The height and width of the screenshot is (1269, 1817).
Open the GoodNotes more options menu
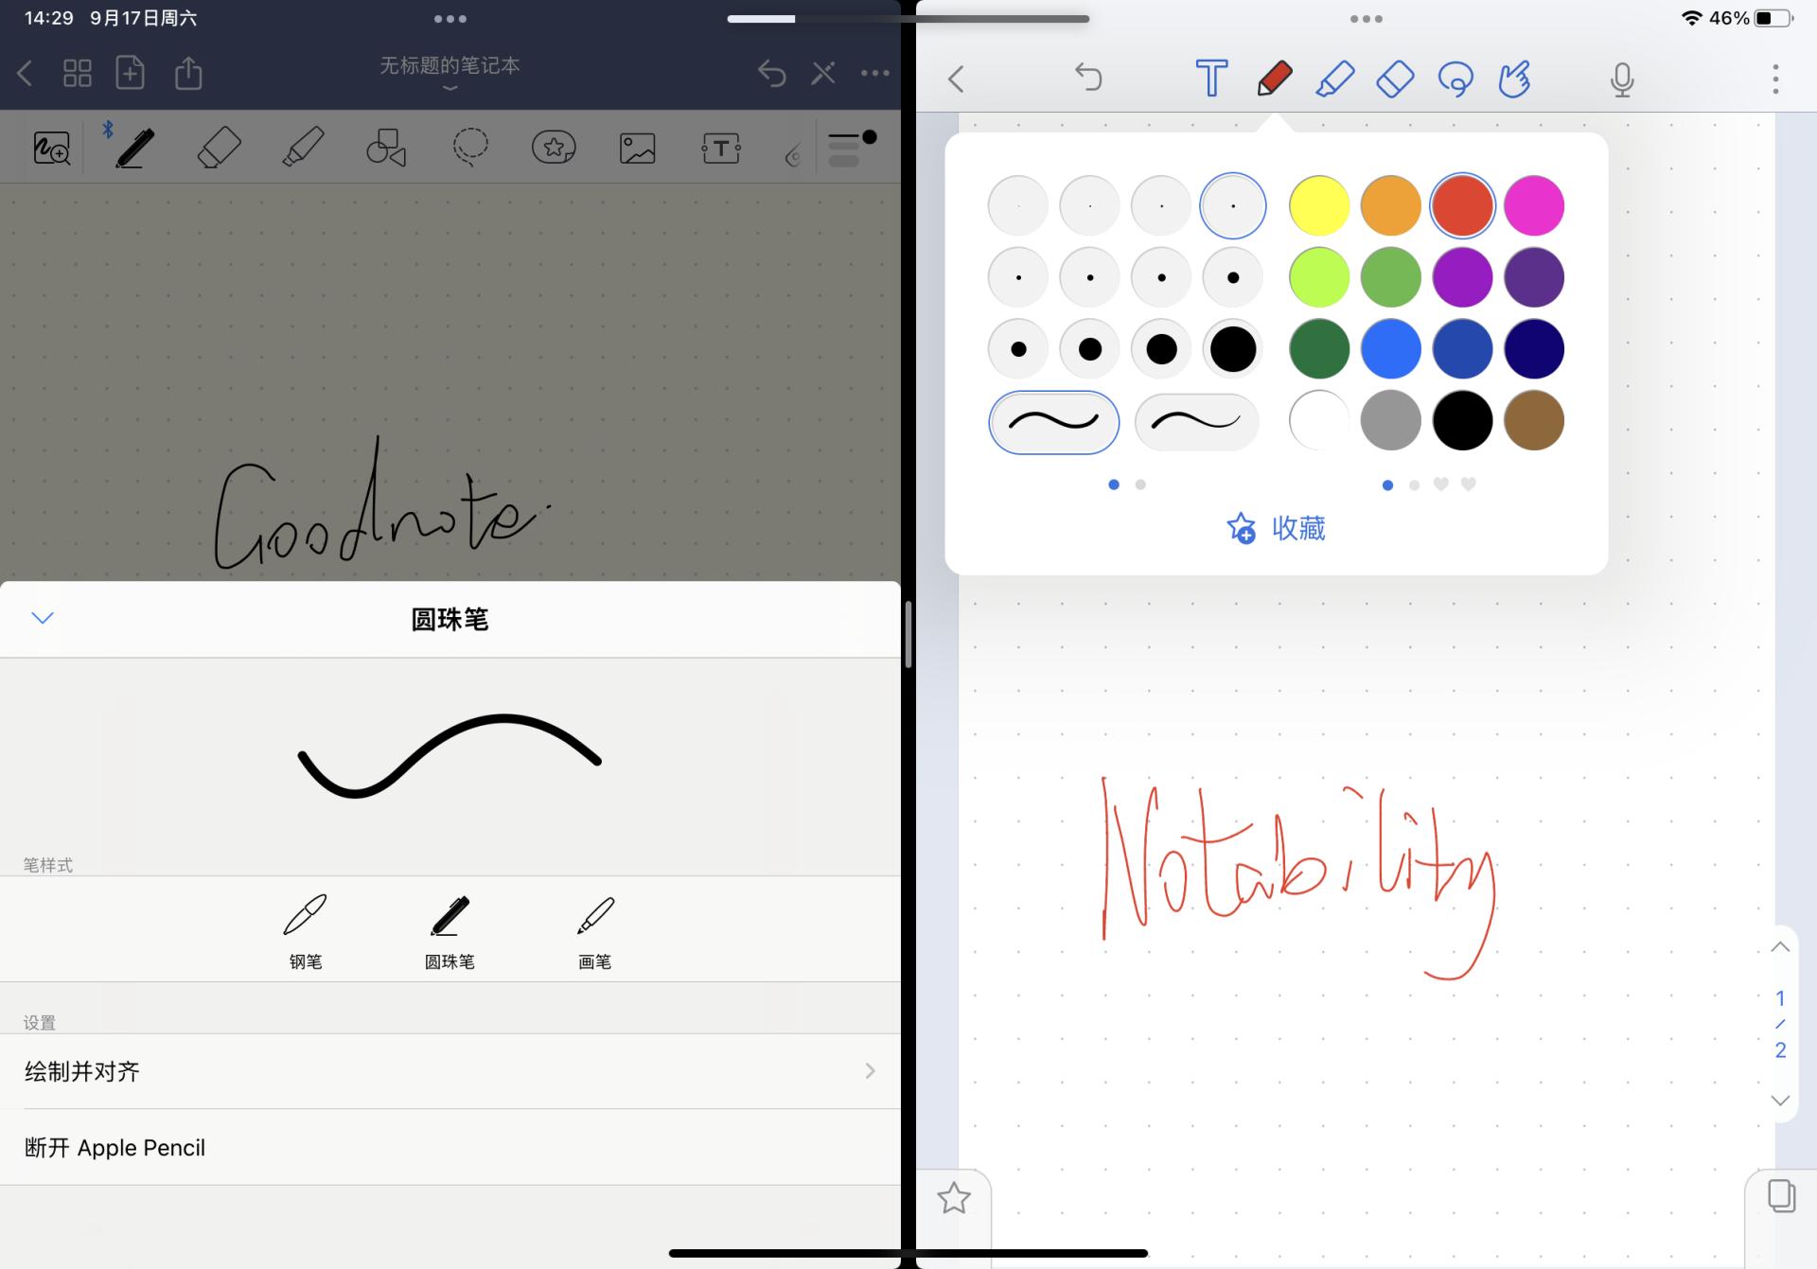click(873, 73)
